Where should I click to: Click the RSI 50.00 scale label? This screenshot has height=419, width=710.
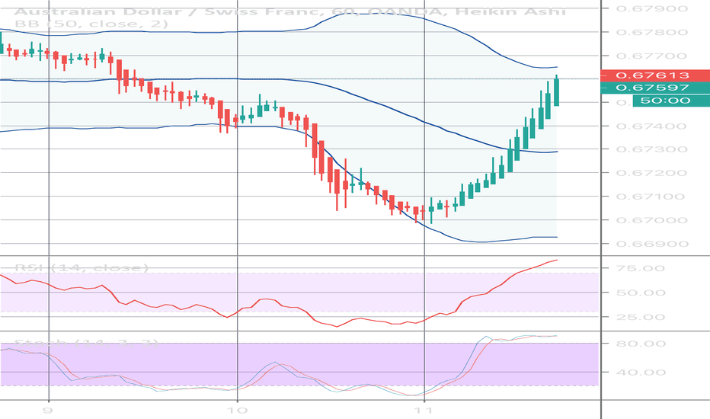click(x=640, y=293)
